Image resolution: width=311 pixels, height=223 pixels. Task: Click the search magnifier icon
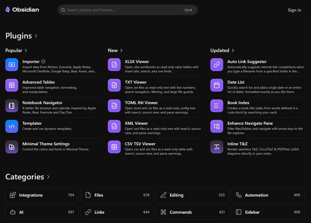[63, 10]
